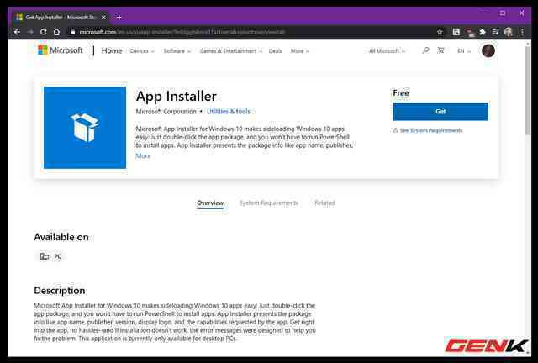Open the browser home page icon
Screen dimensions: 538x363
click(56, 32)
